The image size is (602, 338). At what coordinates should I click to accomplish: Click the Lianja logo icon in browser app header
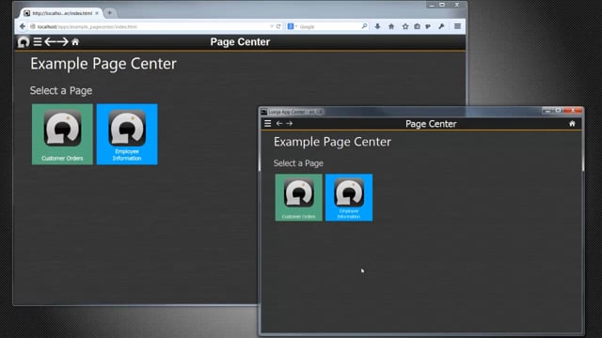24,41
